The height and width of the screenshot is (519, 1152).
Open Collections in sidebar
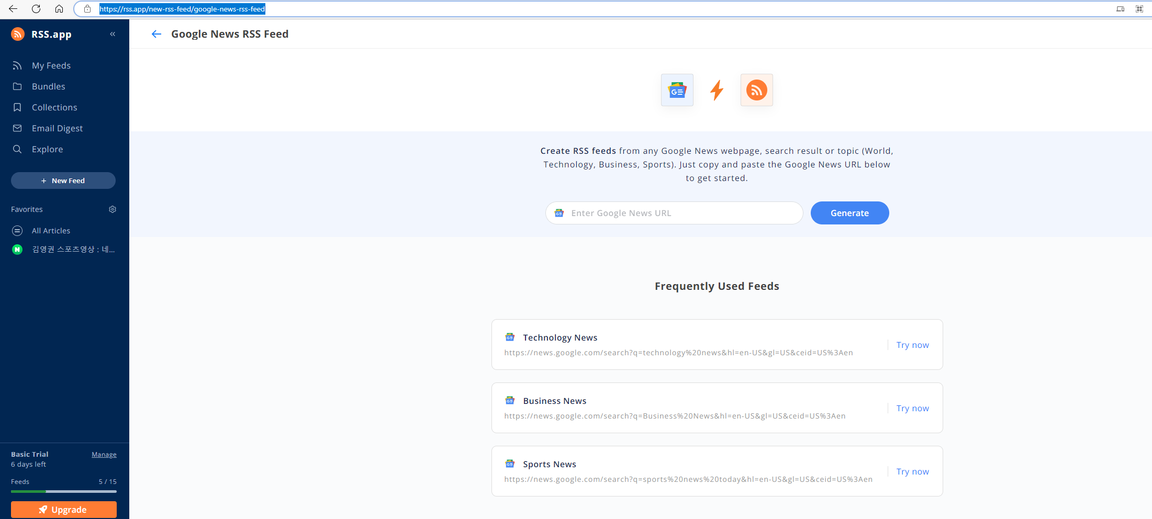pyautogui.click(x=54, y=107)
